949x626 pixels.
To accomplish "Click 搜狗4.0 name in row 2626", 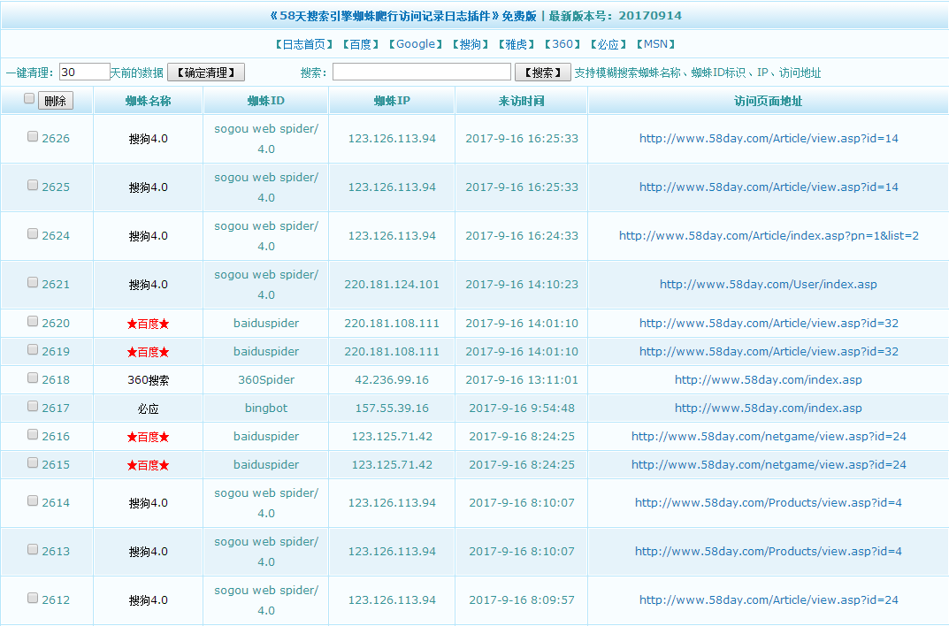I will tap(149, 139).
